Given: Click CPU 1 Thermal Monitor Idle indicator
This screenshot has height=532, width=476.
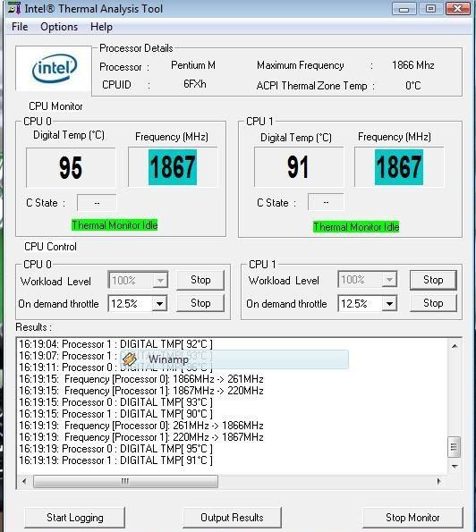Looking at the screenshot, I should click(356, 226).
